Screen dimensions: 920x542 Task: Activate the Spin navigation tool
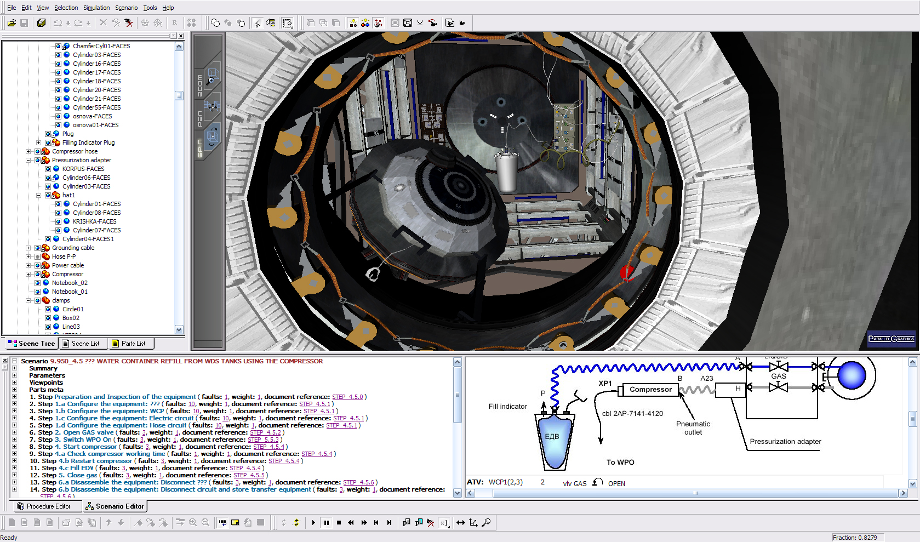[x=212, y=135]
